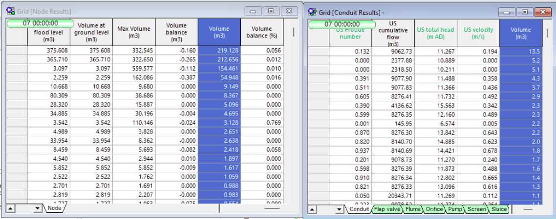556x219 pixels.
Task: Click the 9.149 volume cell
Action: [219, 87]
